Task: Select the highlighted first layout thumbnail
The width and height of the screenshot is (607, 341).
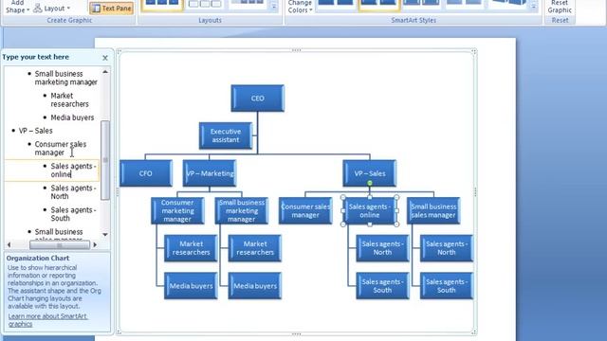Action: (x=162, y=5)
